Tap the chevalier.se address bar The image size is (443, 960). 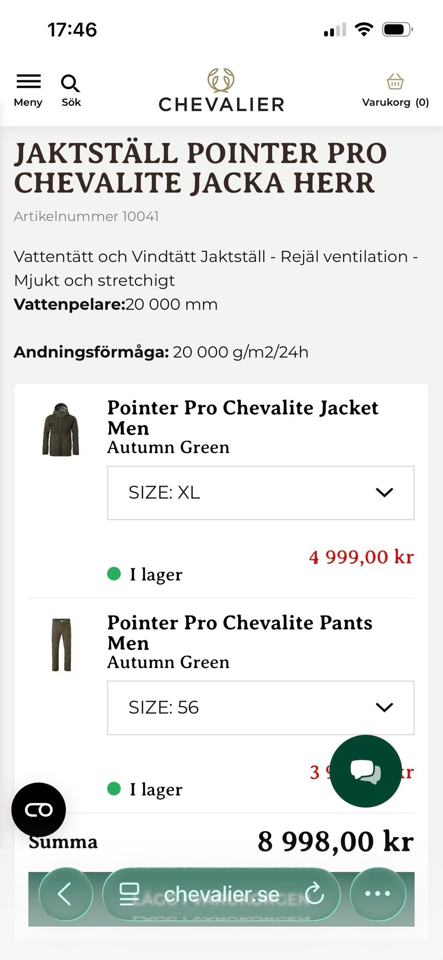(x=221, y=894)
